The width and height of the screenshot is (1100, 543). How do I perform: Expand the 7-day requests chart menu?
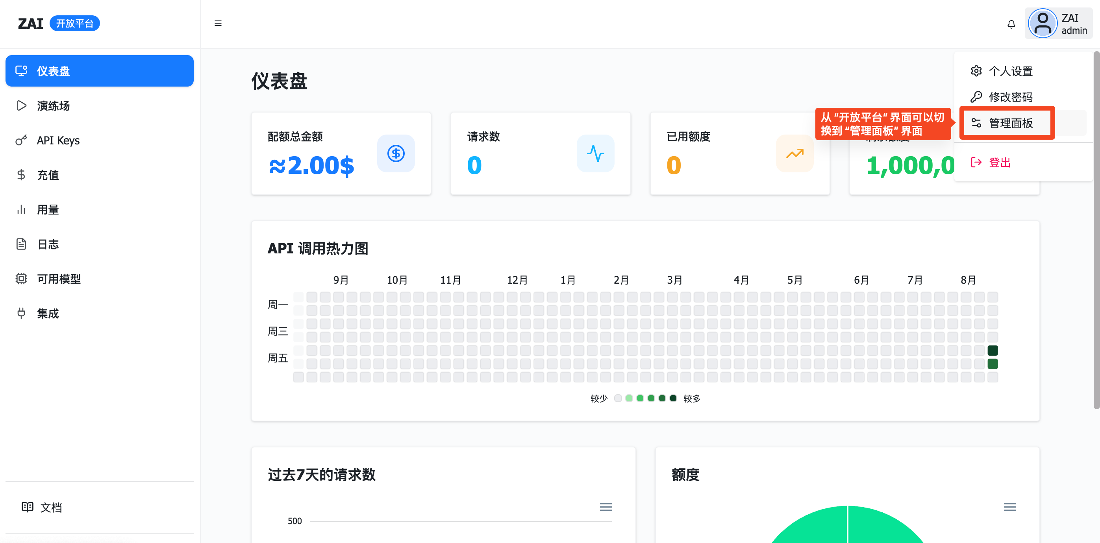pos(606,507)
